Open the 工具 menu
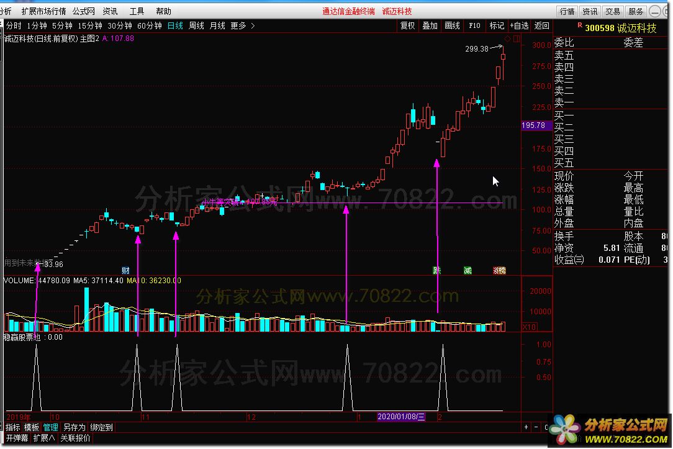Screen dimensions: 673x449 click(x=137, y=11)
